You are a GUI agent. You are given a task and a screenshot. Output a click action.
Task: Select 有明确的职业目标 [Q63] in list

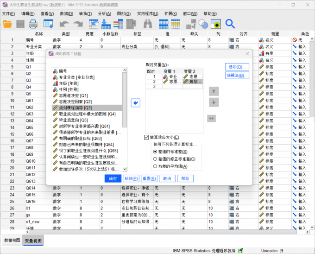(87, 139)
